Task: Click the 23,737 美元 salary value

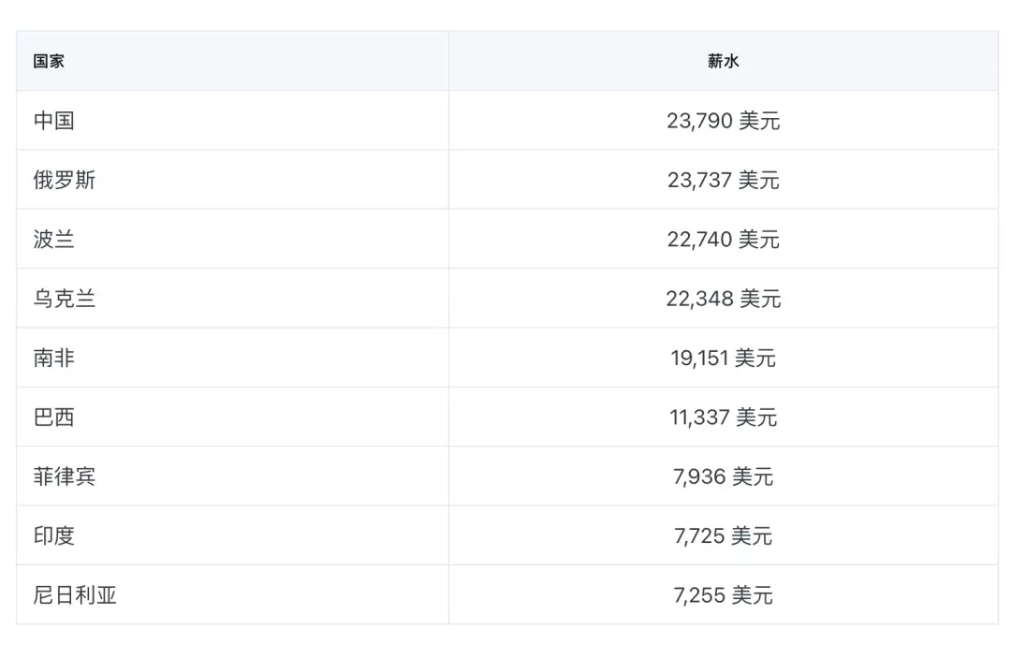Action: point(723,180)
